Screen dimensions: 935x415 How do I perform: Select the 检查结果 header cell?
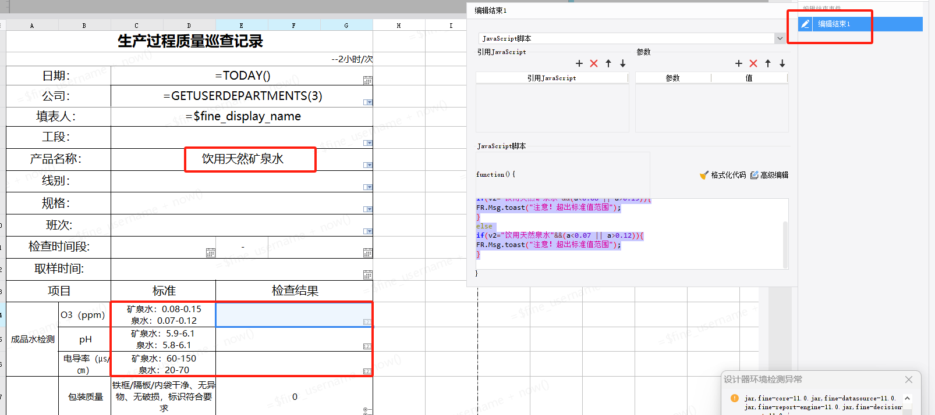click(x=295, y=291)
